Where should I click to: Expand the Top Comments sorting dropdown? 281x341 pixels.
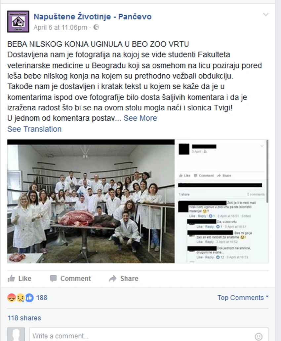pyautogui.click(x=243, y=297)
